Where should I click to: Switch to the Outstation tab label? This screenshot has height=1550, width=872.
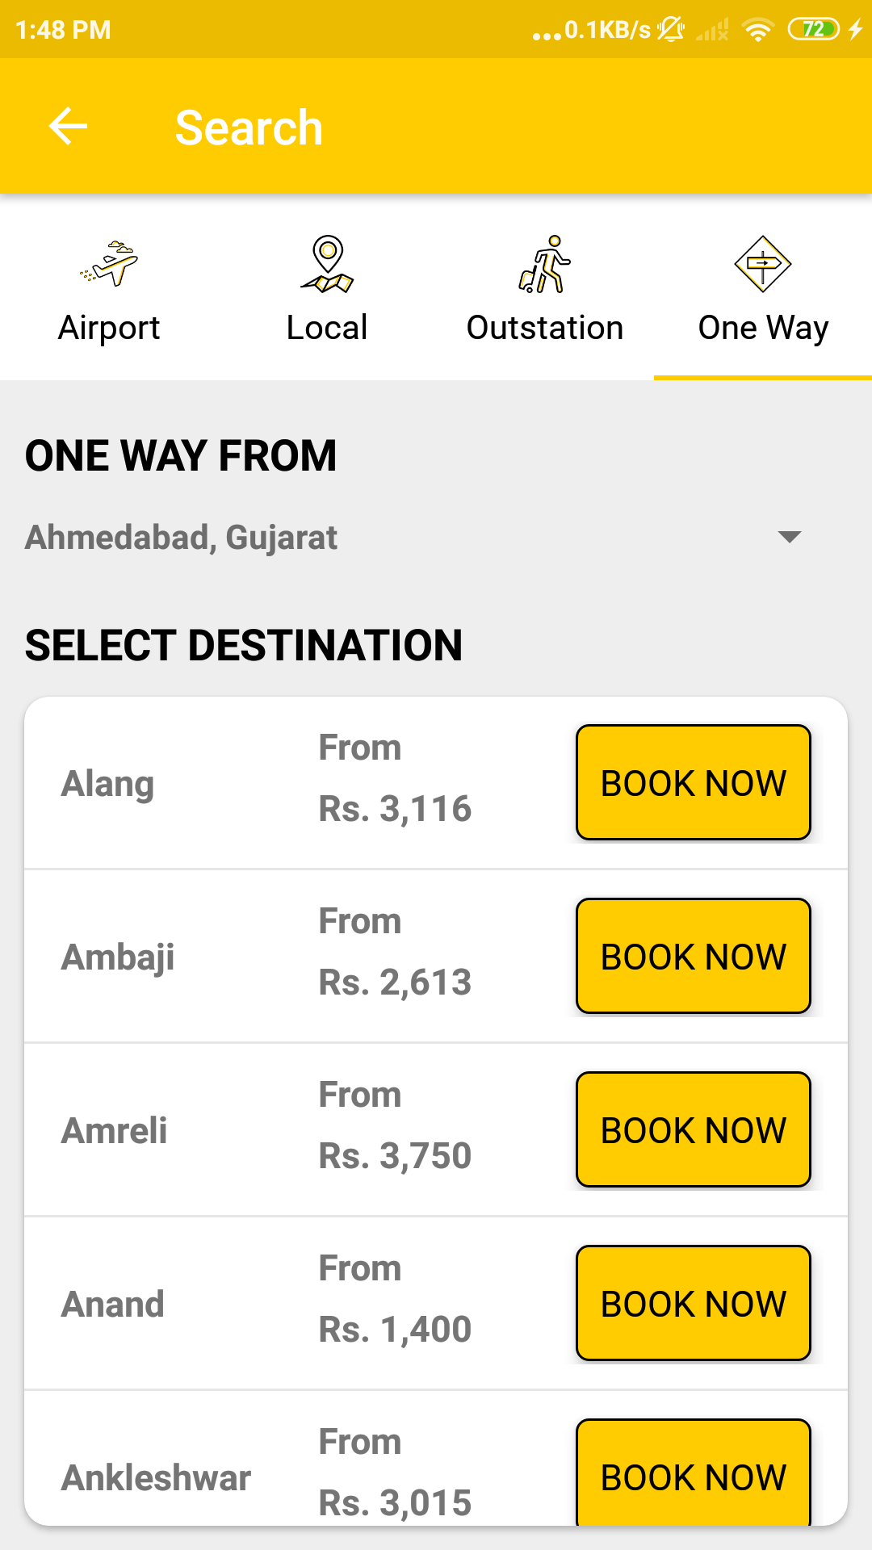(x=545, y=328)
